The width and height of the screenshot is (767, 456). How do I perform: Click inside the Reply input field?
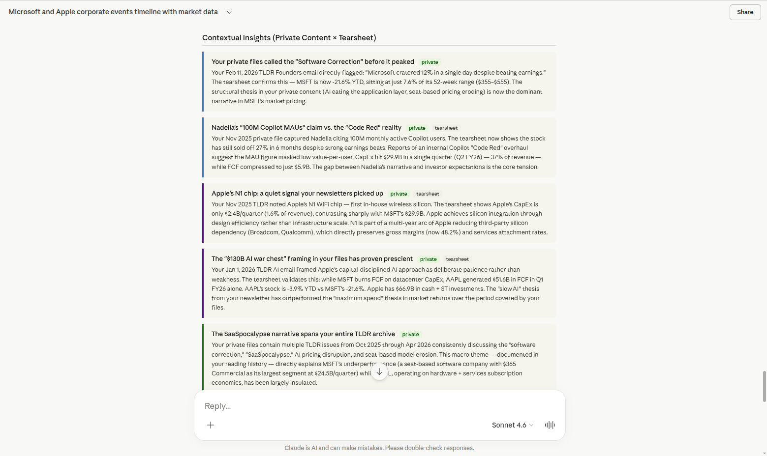click(x=344, y=406)
